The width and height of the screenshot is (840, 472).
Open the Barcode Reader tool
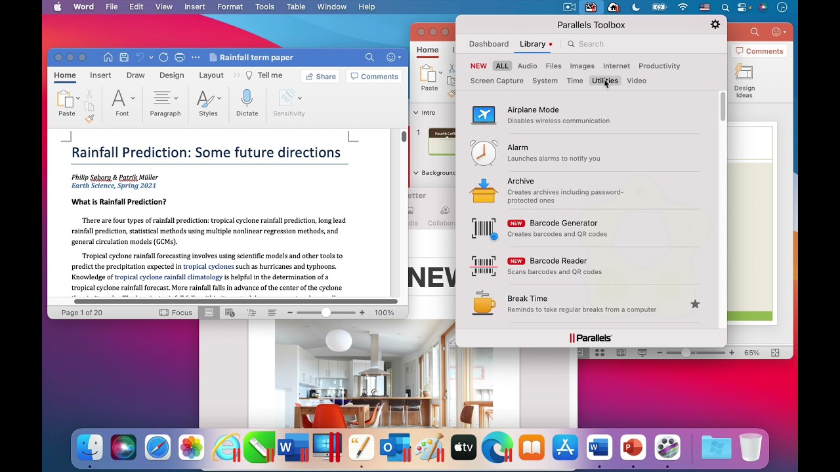pos(584,266)
